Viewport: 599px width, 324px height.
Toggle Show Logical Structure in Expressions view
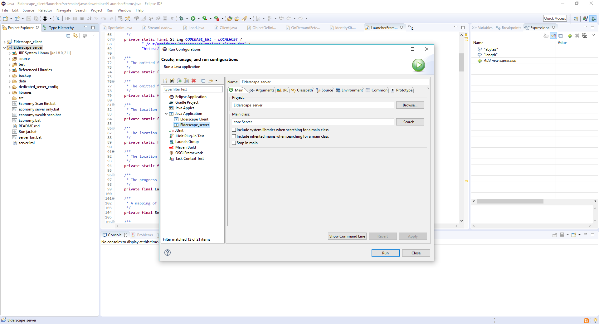tap(553, 36)
